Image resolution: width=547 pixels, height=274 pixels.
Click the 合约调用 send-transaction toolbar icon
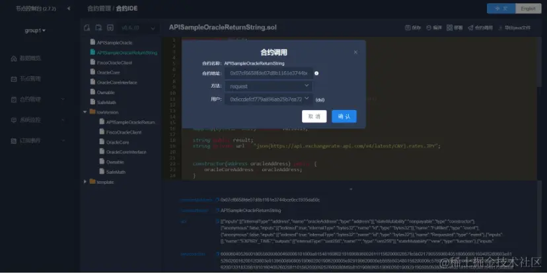click(470, 28)
